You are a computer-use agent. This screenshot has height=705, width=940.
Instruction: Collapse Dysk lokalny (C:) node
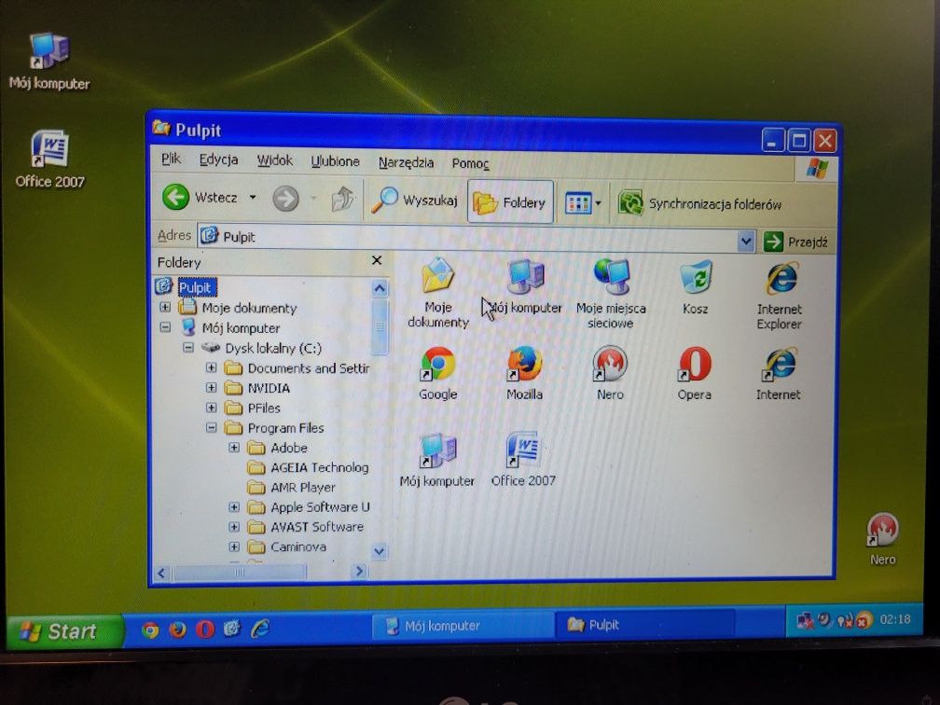(x=188, y=347)
